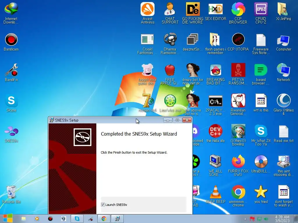Select the Glary Utilities 4 icon

(283, 105)
